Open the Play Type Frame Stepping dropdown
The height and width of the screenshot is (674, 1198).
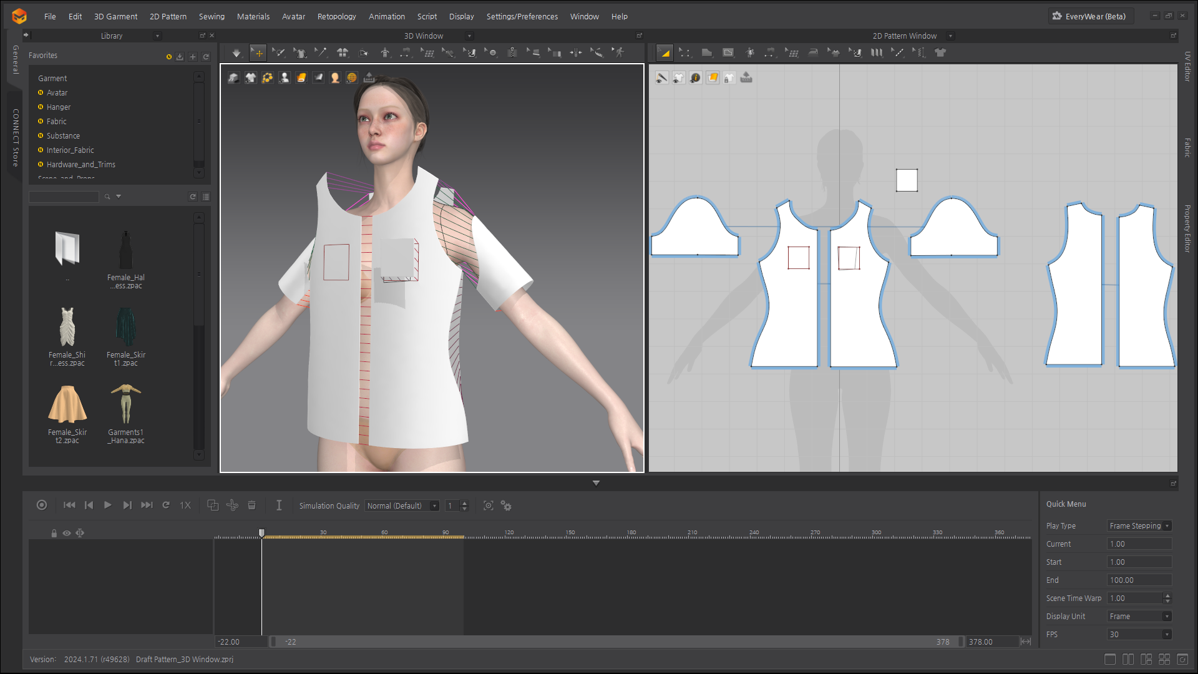tap(1140, 526)
